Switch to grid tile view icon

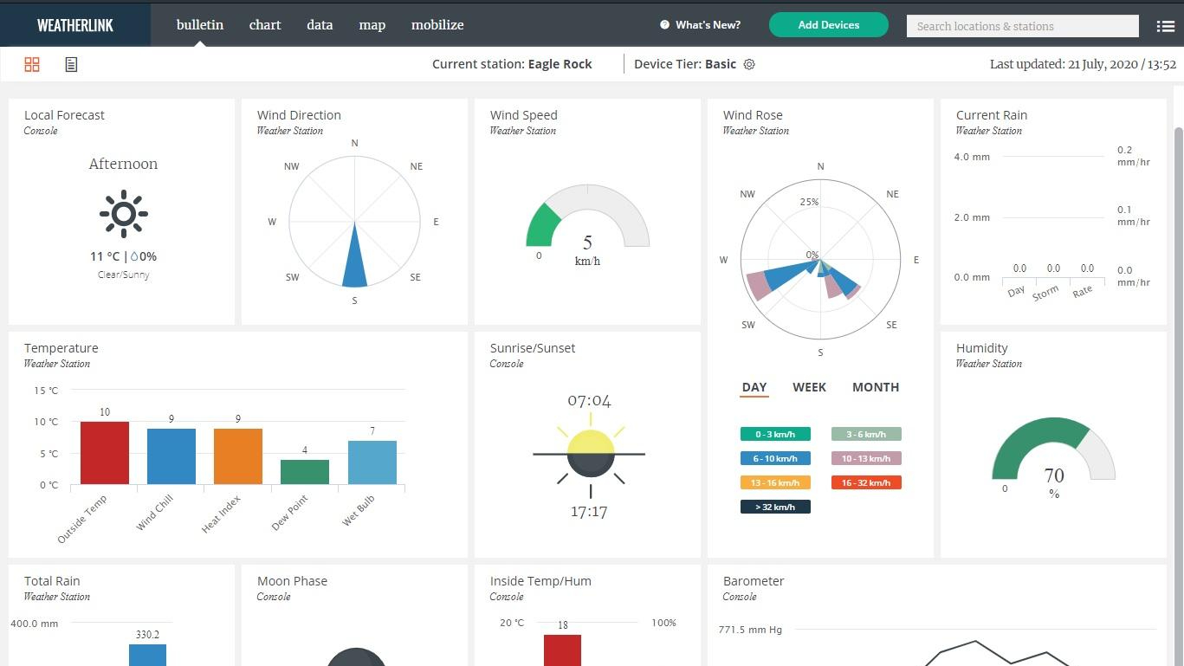coord(32,64)
